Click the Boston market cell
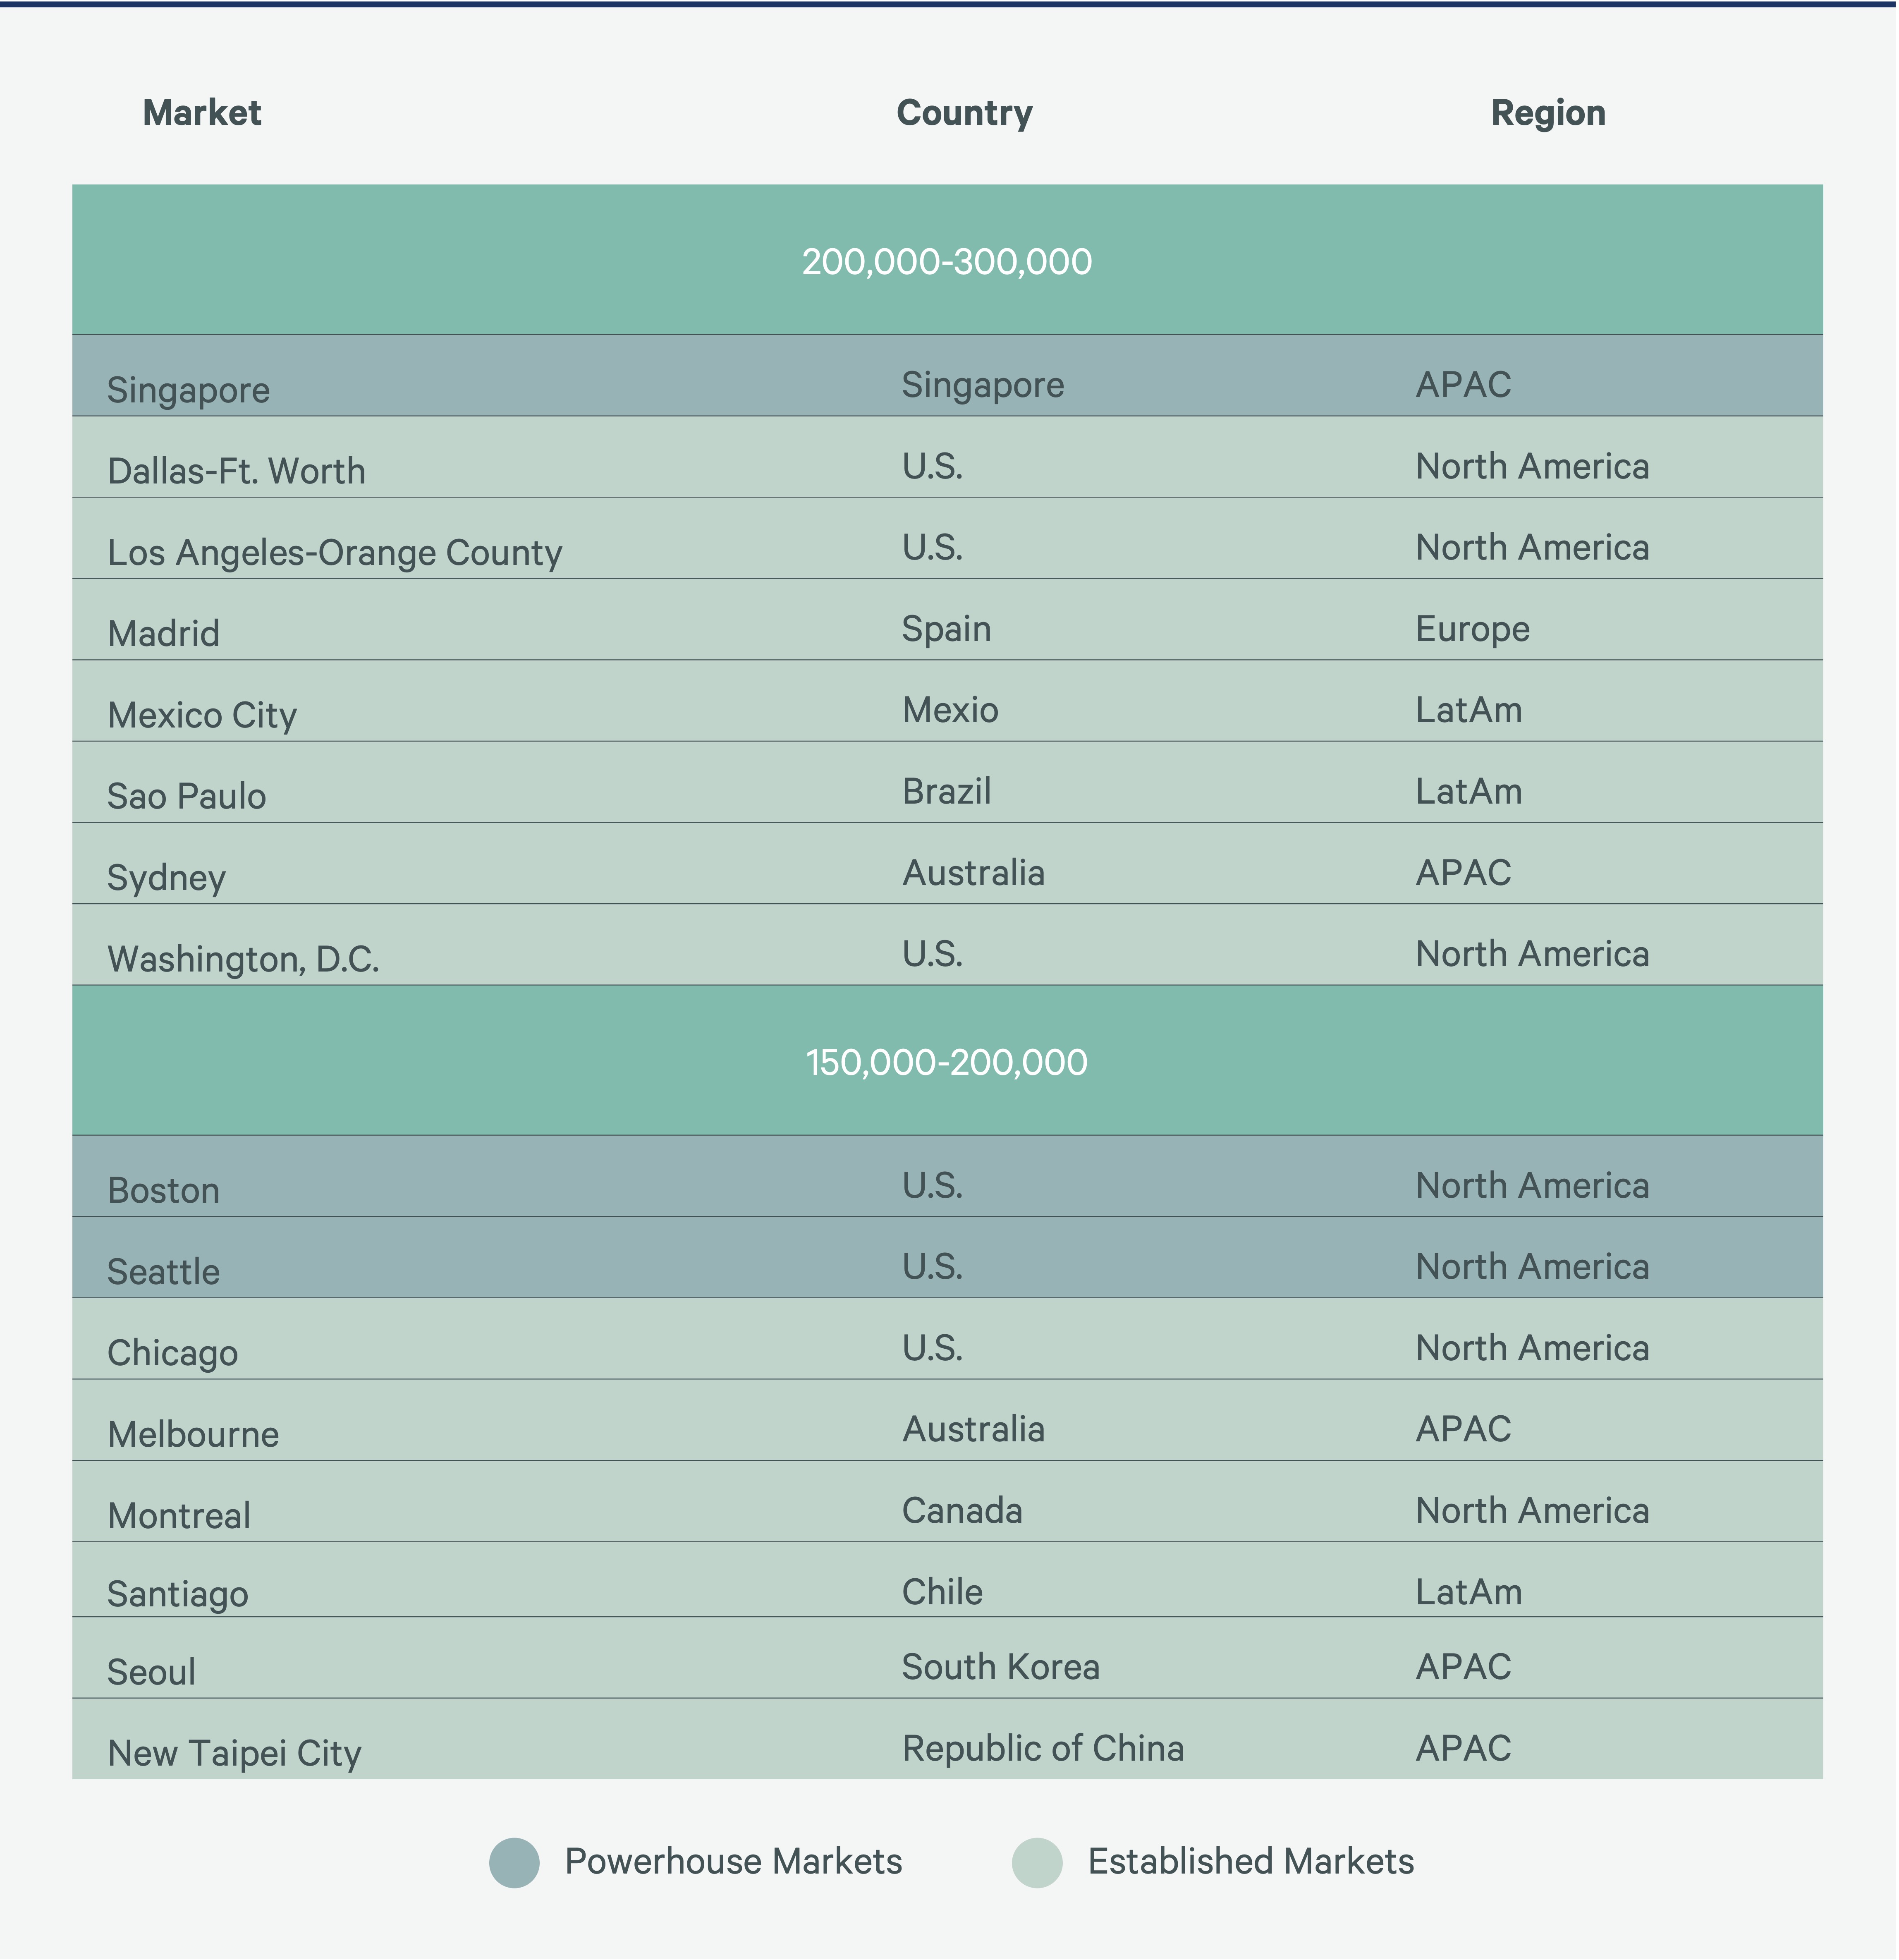The width and height of the screenshot is (1899, 1960). (x=164, y=1191)
